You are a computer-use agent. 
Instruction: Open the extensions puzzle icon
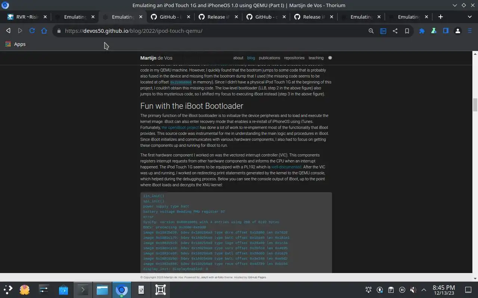point(422,31)
